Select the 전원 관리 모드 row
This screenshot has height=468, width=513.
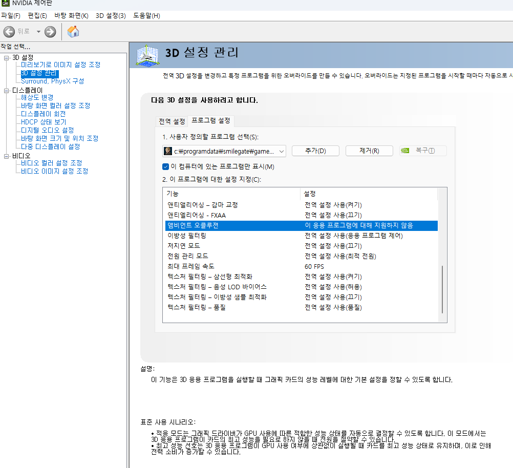[302, 256]
